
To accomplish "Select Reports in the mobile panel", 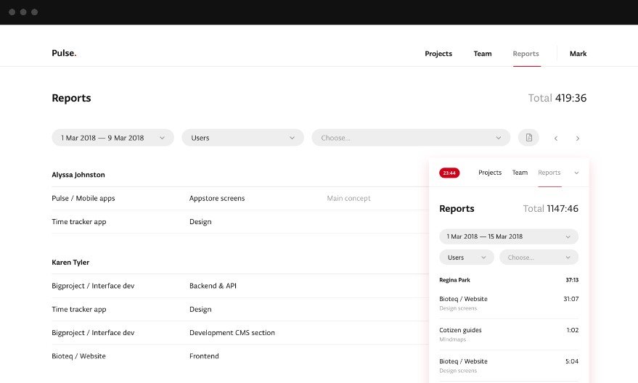I will click(x=549, y=173).
